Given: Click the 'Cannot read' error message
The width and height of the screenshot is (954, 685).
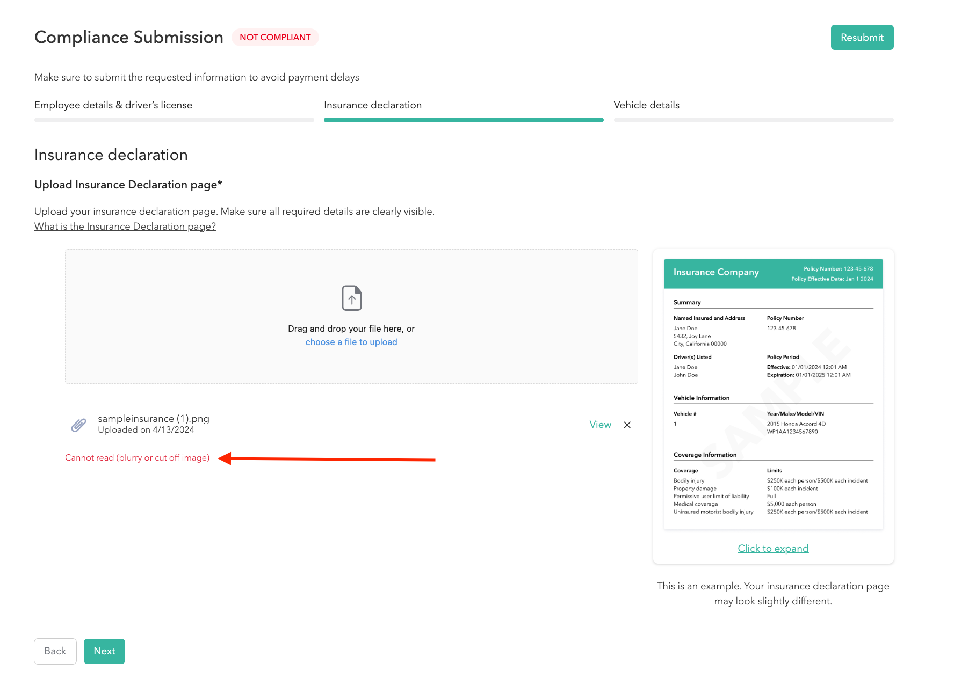Looking at the screenshot, I should pyautogui.click(x=137, y=458).
